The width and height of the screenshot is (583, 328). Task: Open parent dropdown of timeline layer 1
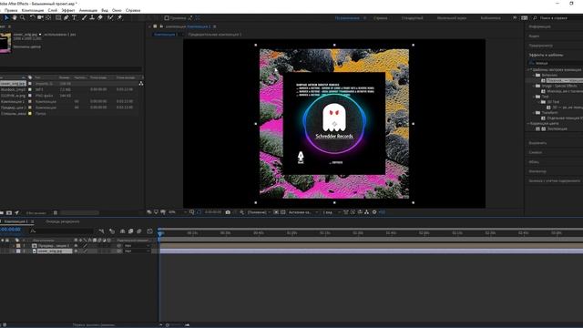point(138,246)
